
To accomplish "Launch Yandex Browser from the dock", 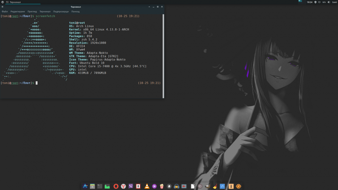I will pyautogui.click(x=123, y=186).
